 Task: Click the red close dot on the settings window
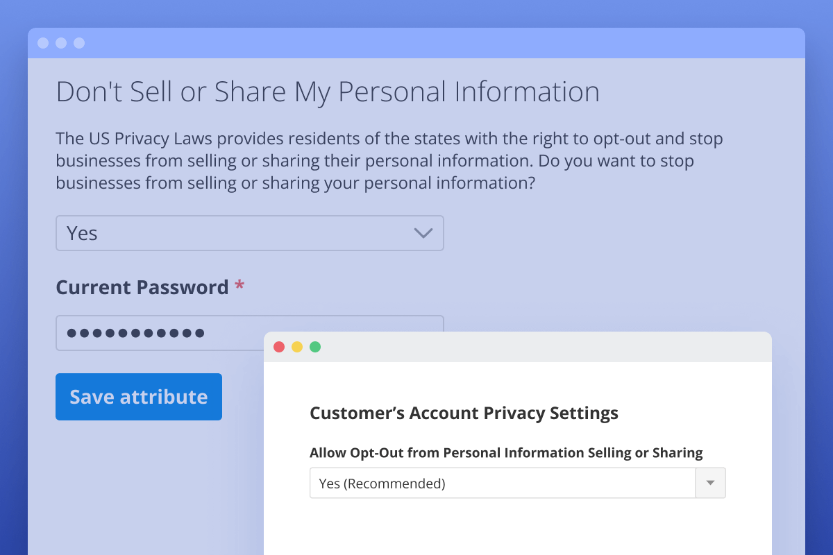pyautogui.click(x=279, y=346)
